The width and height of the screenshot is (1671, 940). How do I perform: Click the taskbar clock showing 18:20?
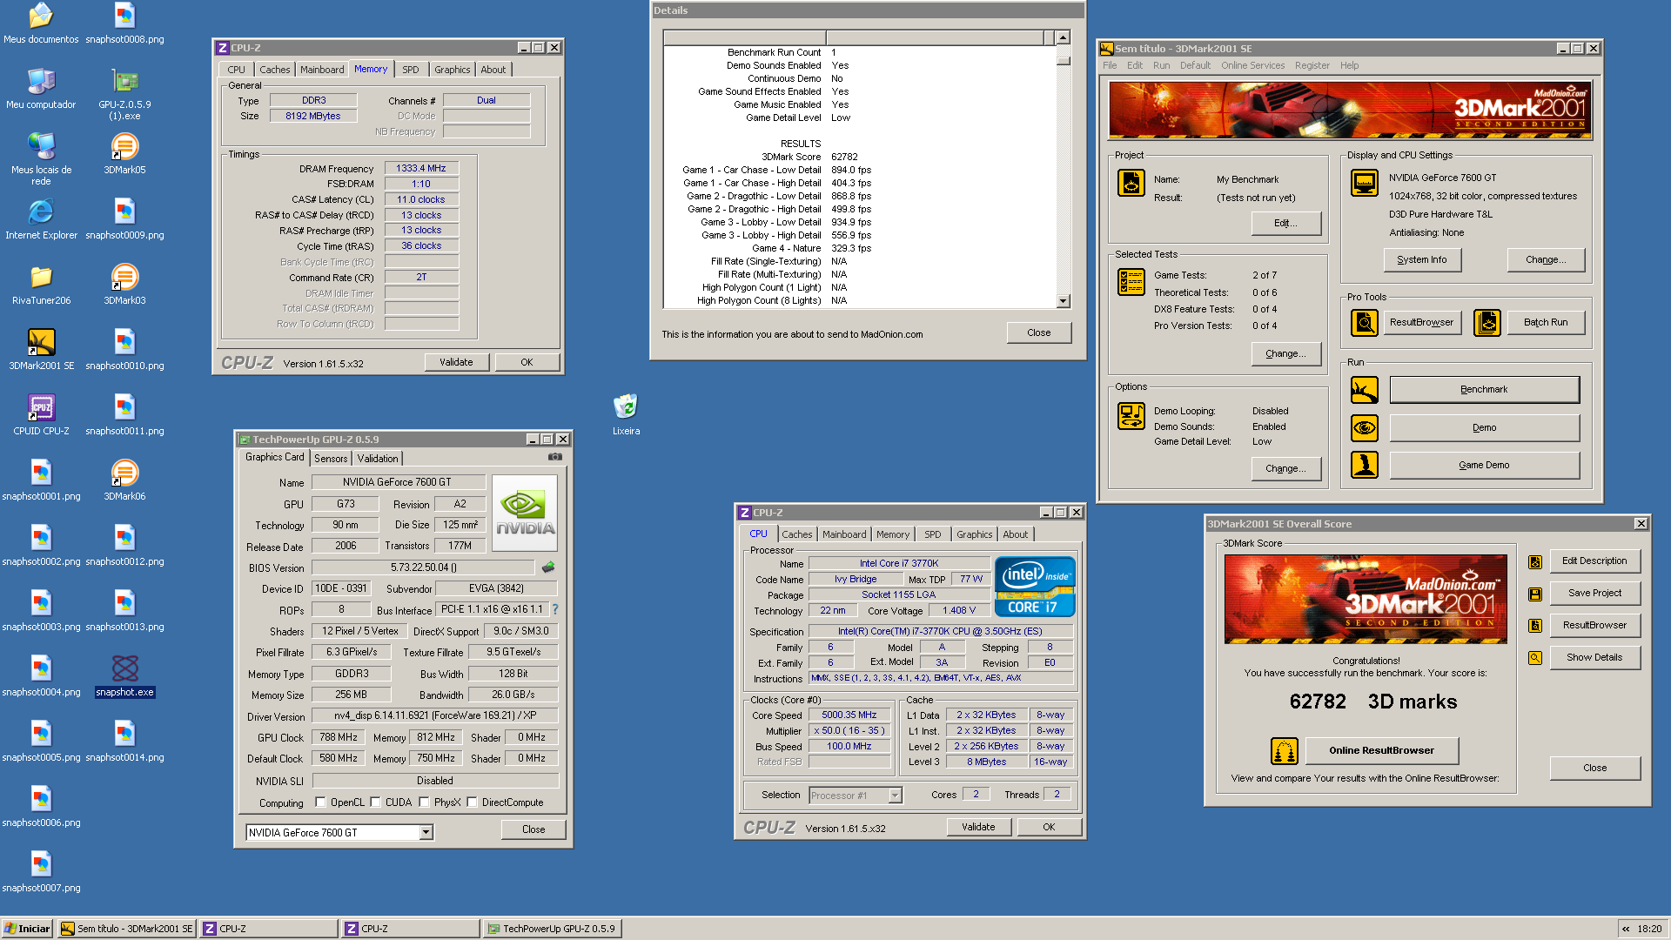pyautogui.click(x=1649, y=929)
